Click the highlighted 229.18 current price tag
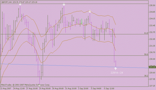 152,67
